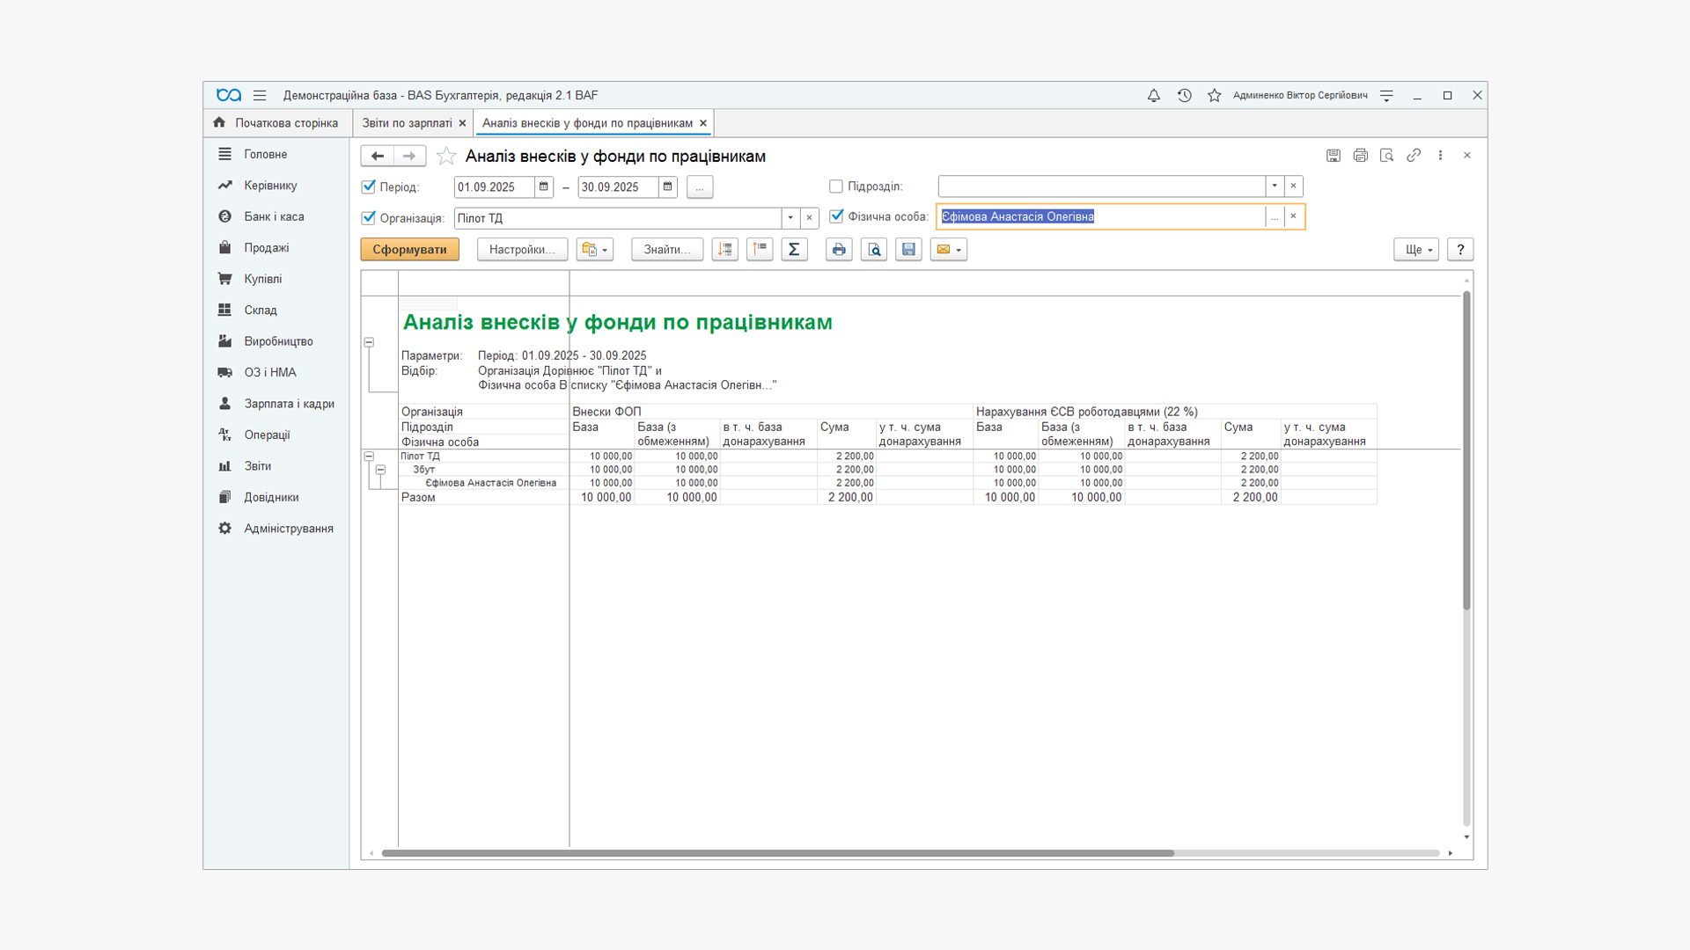This screenshot has width=1690, height=950.
Task: Open print preview magnifier icon
Action: (x=873, y=250)
